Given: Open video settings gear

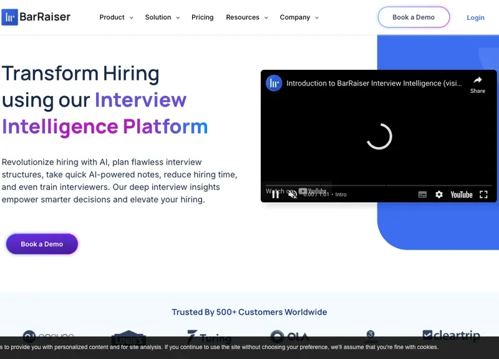Looking at the screenshot, I should [439, 194].
